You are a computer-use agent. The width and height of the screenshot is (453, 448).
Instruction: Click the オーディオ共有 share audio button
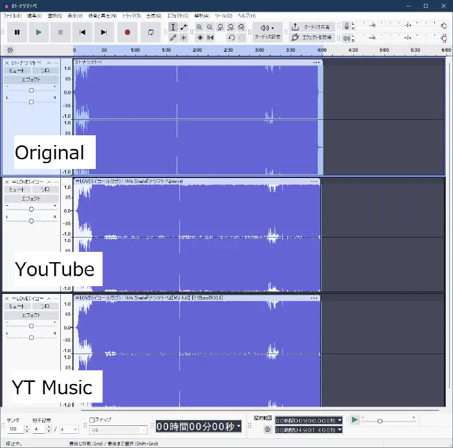312,27
